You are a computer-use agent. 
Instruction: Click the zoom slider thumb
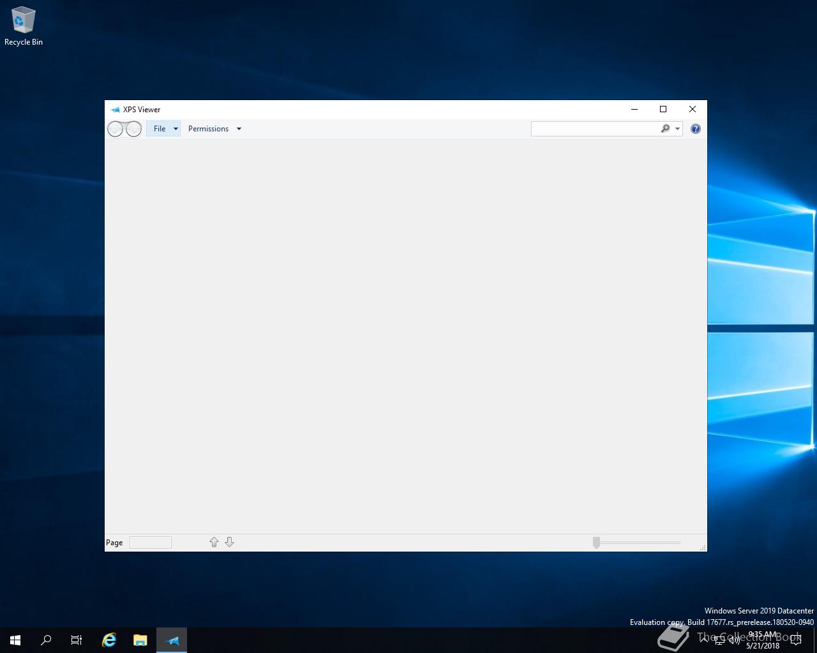[596, 543]
